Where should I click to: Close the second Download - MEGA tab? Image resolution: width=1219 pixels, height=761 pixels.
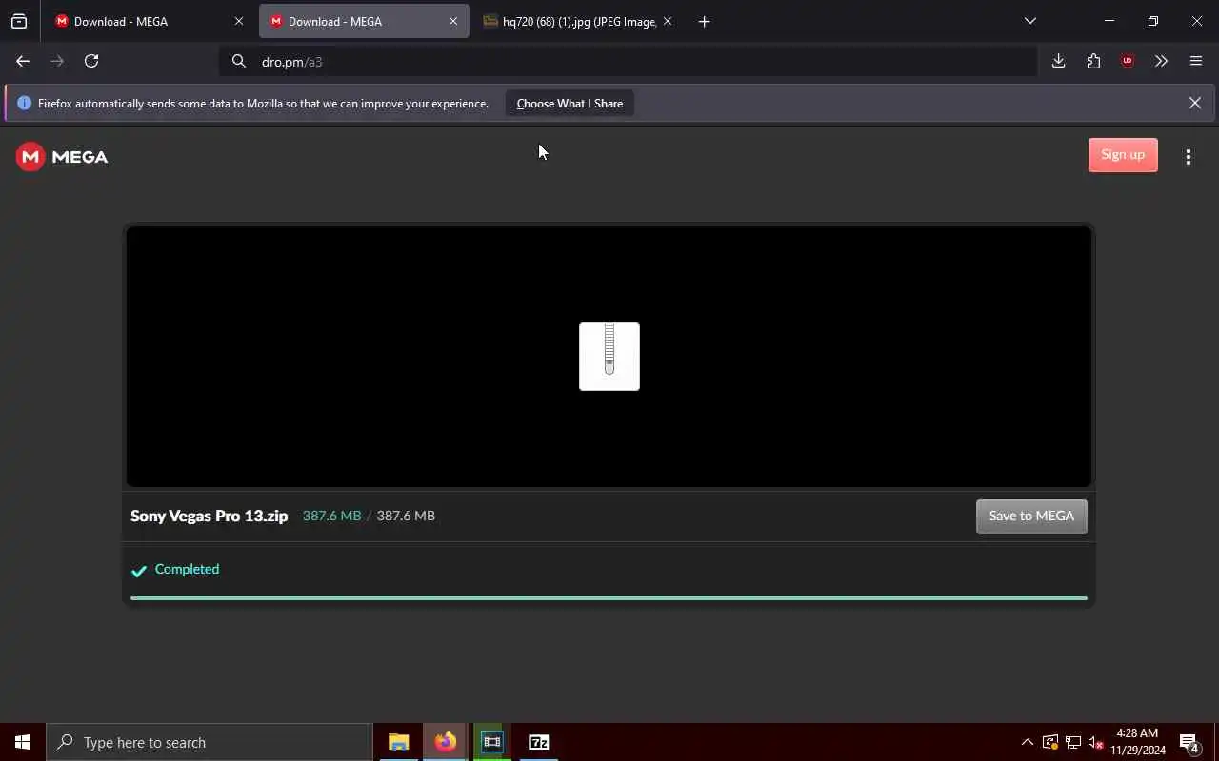point(453,21)
